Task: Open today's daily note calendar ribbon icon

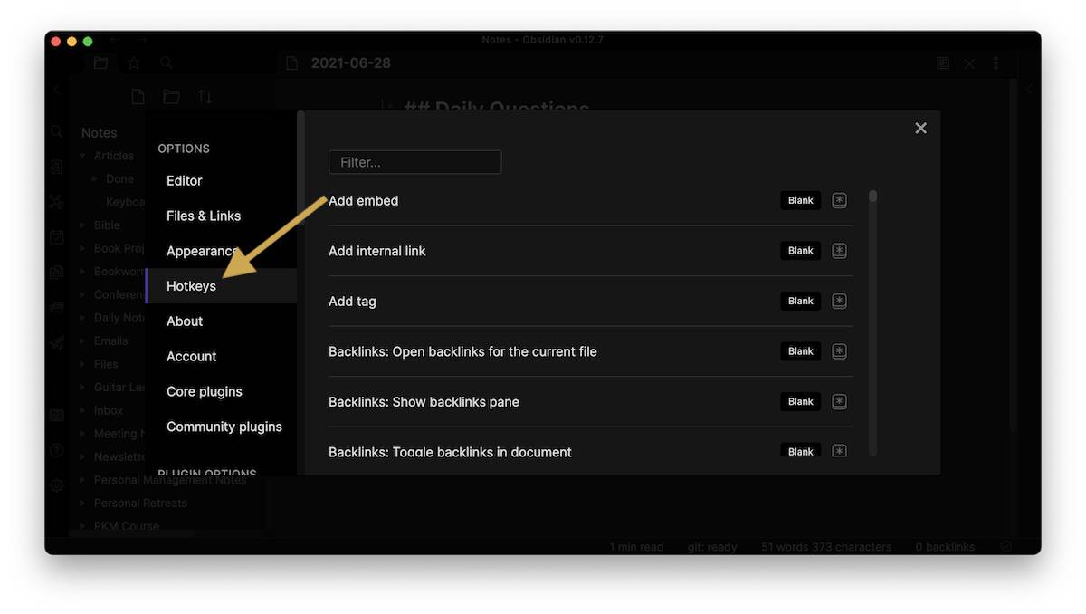Action: pyautogui.click(x=57, y=237)
